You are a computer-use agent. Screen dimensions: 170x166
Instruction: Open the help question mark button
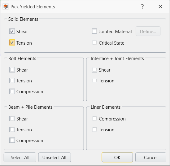coord(142,7)
